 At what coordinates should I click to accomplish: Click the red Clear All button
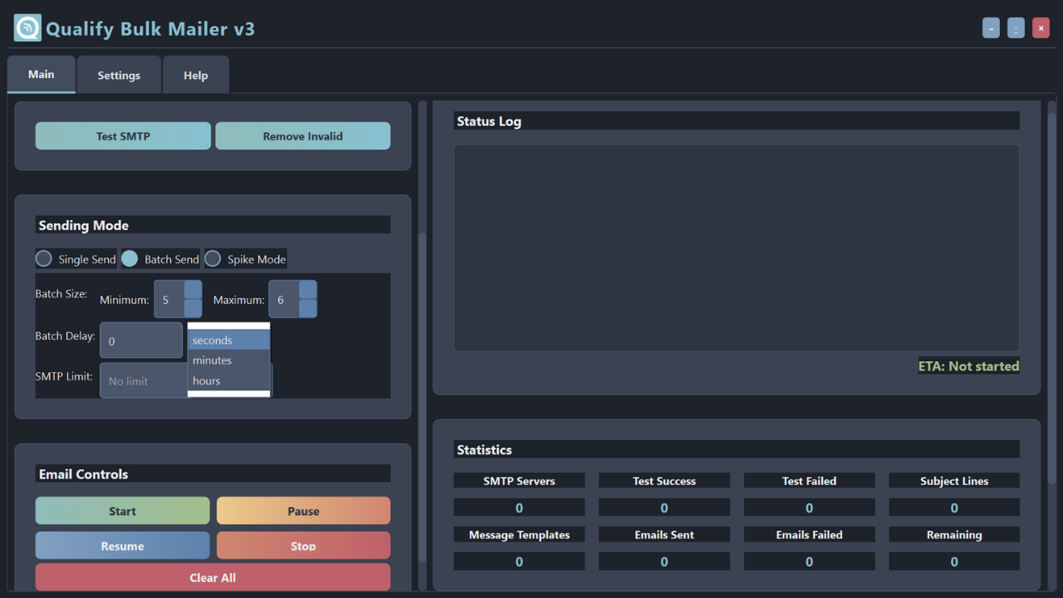[x=213, y=577]
